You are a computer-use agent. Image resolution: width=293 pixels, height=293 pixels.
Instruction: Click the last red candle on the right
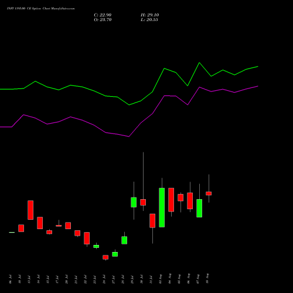click(209, 193)
